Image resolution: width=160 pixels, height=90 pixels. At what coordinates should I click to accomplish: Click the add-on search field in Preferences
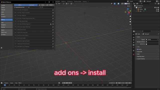(48, 7)
